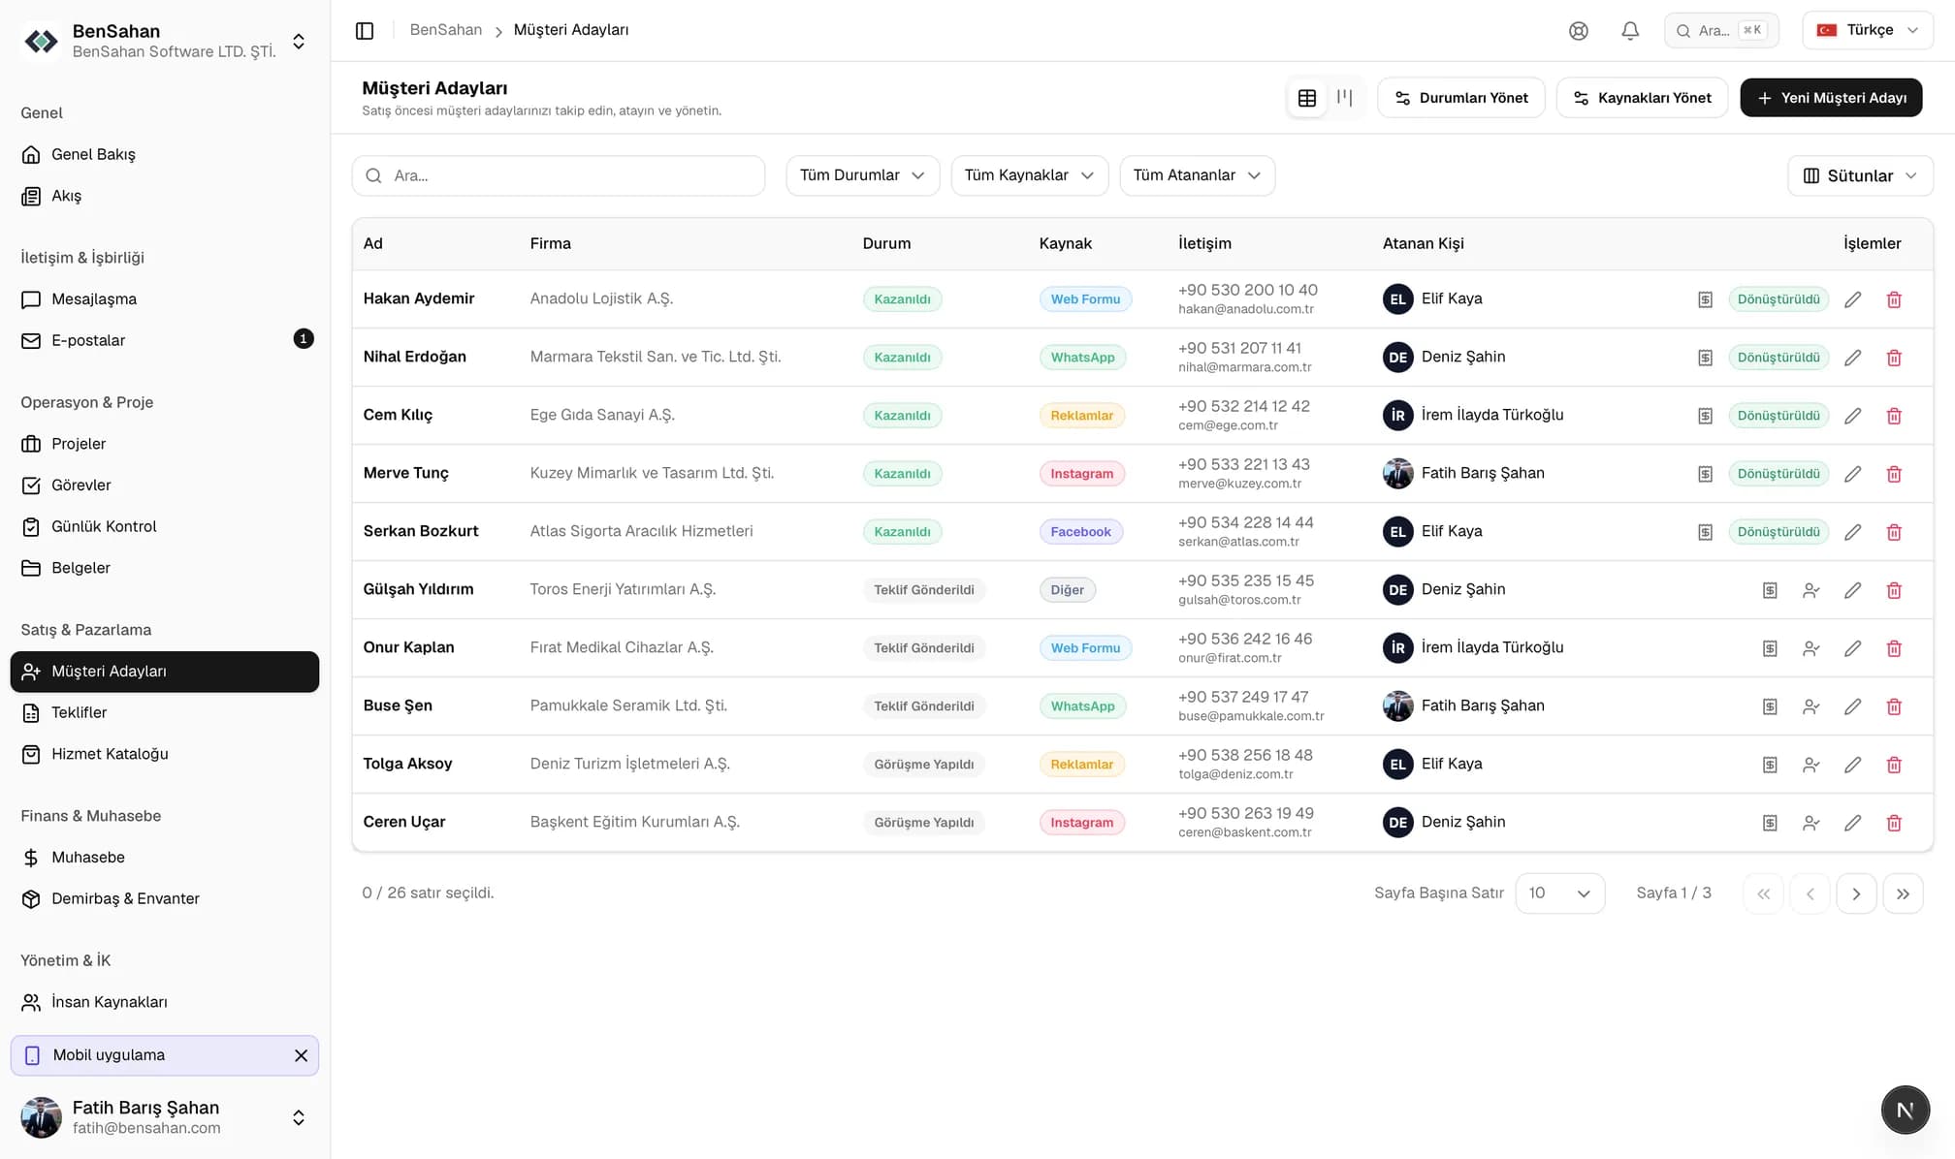Open the support lifebuoy icon

[x=1578, y=30]
